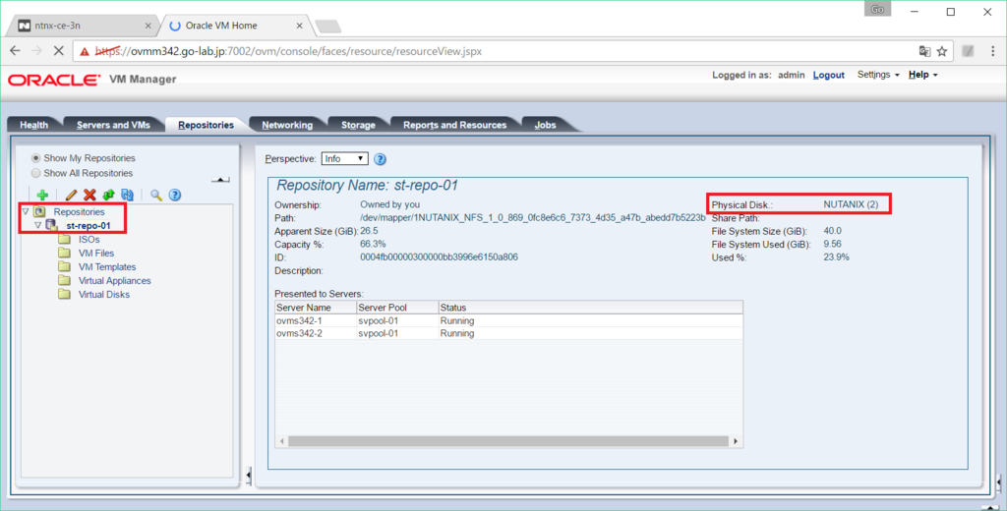1007x511 pixels.
Task: Open the Settings dropdown menu
Action: 878,75
